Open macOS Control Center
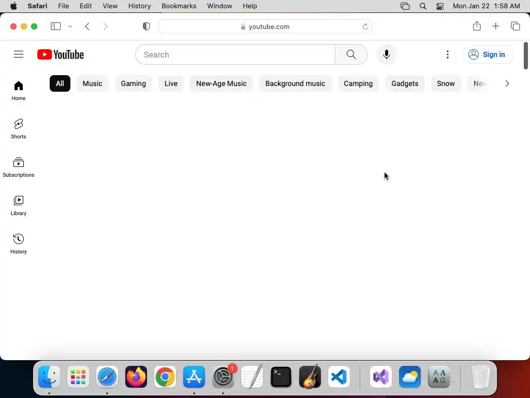 pos(440,6)
